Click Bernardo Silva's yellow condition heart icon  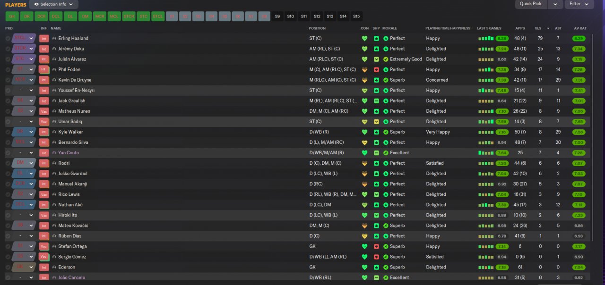[x=364, y=142]
